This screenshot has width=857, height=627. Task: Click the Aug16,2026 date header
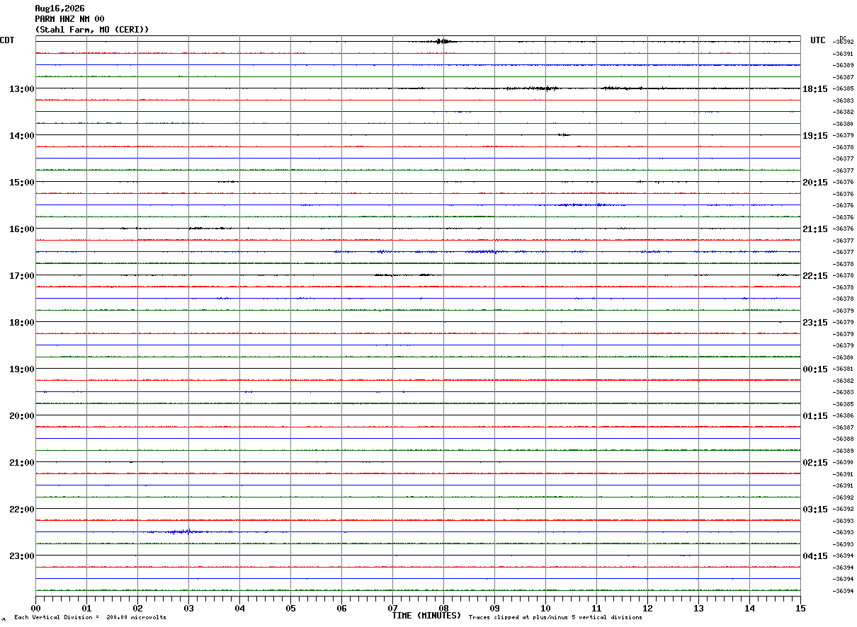click(59, 8)
